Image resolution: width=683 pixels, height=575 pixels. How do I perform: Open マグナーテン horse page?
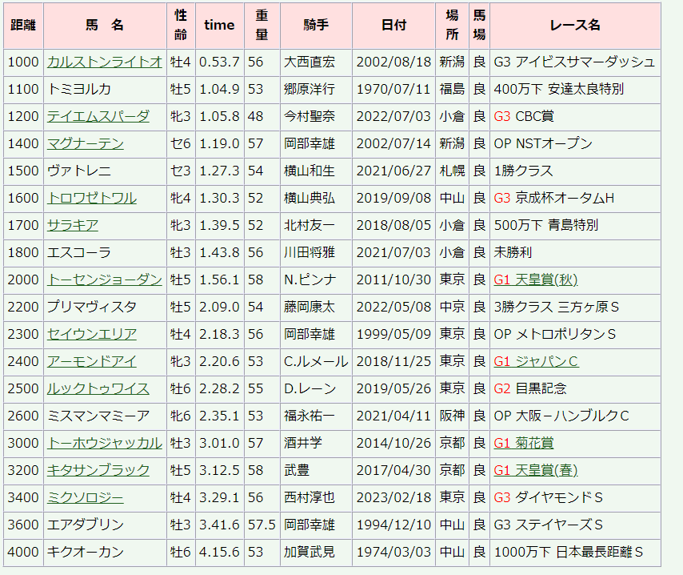point(85,143)
